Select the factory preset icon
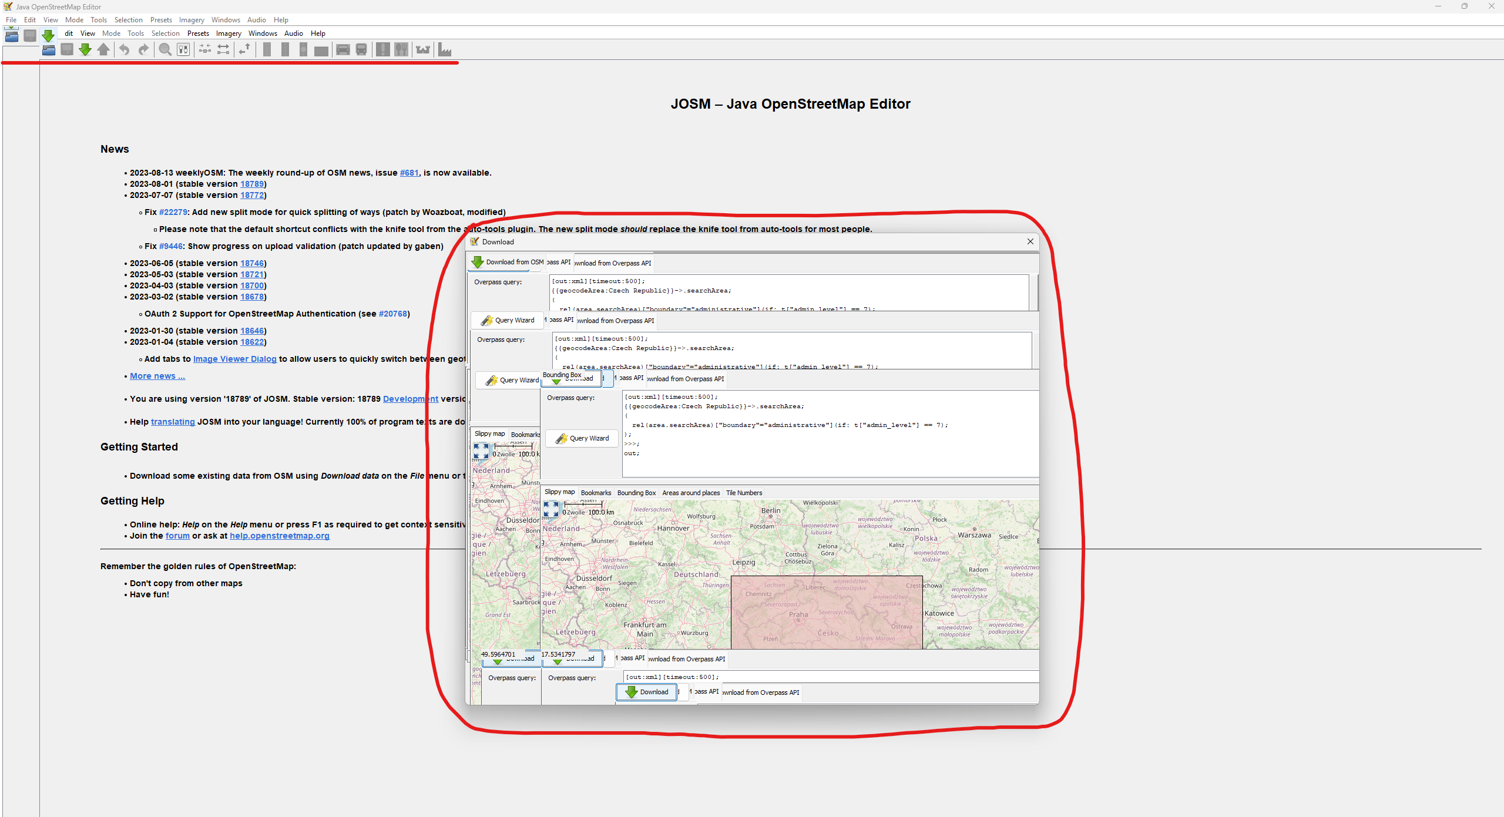Screen dimensions: 1504x817 [445, 50]
